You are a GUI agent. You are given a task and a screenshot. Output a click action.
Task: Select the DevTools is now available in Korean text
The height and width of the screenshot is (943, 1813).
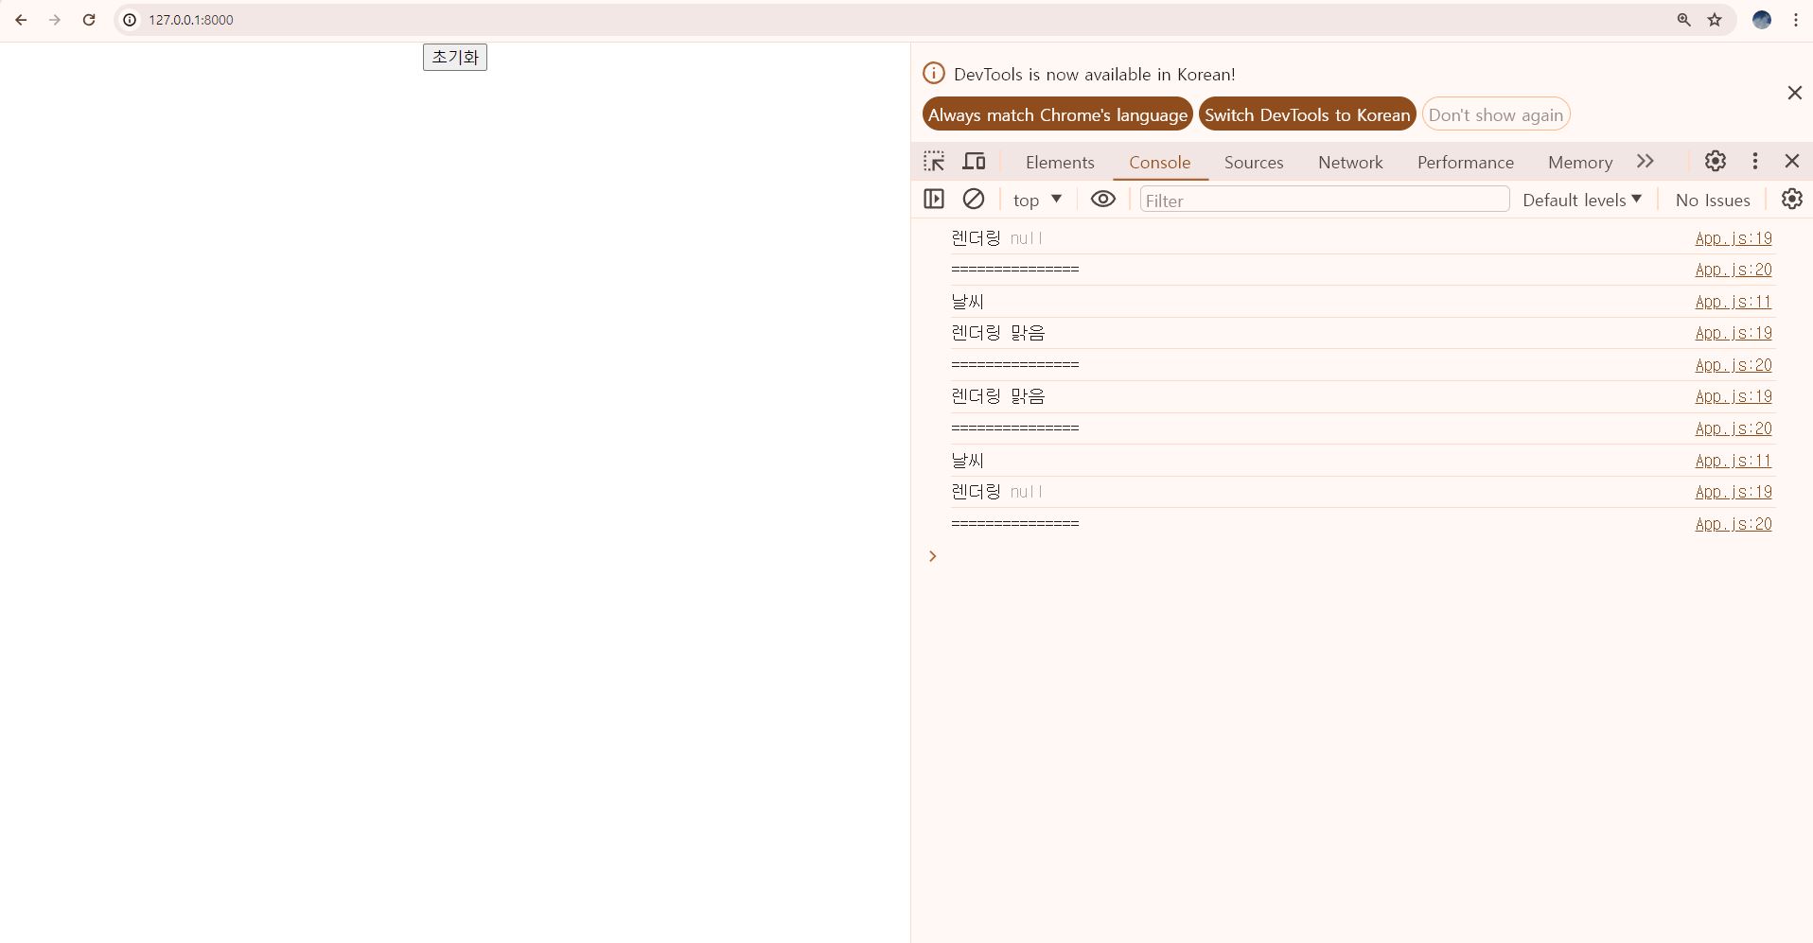pyautogui.click(x=1095, y=75)
